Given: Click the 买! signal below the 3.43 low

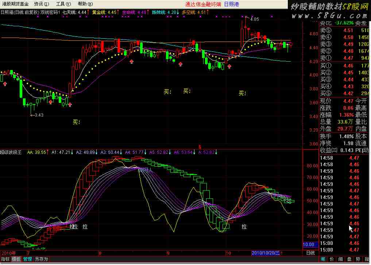Looking at the screenshot, I should (x=77, y=122).
